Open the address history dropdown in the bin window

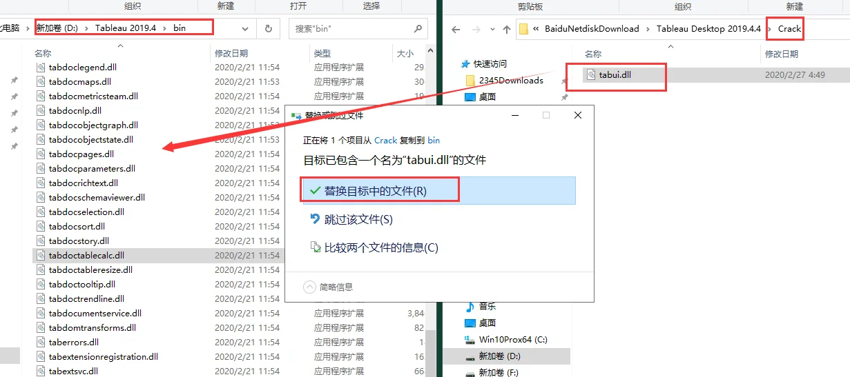(245, 29)
